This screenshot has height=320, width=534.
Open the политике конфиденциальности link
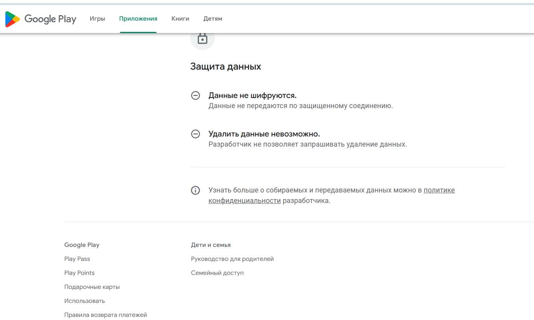click(439, 191)
